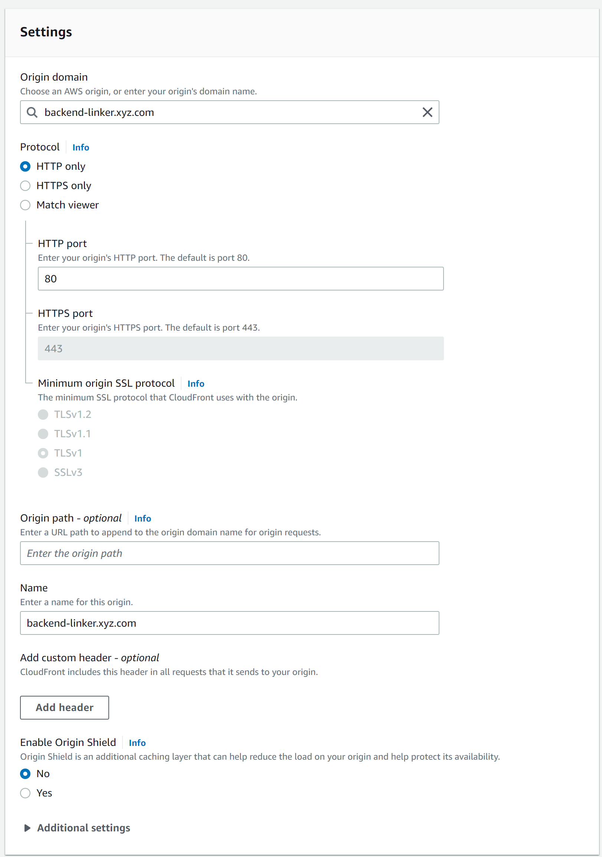Select the HTTP only protocol
Screen dimensions: 602x857
[25, 166]
